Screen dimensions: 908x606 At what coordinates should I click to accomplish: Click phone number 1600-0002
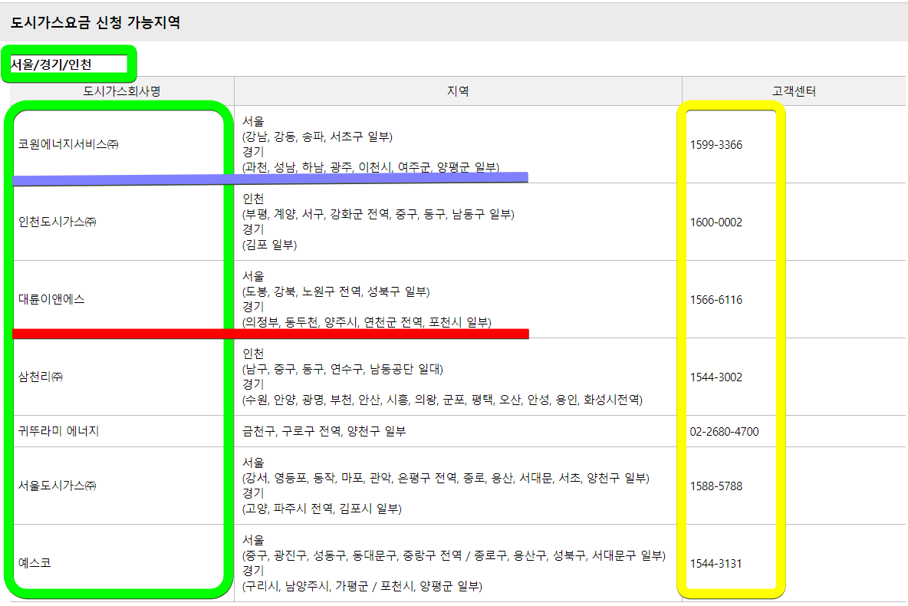[x=716, y=222]
